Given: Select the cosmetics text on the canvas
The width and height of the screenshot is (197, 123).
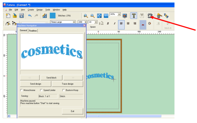Looking at the screenshot, I should pos(100,76).
